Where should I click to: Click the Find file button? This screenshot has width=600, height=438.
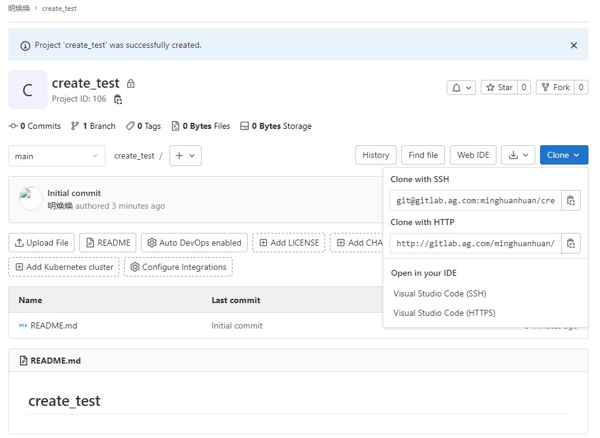pyautogui.click(x=423, y=155)
